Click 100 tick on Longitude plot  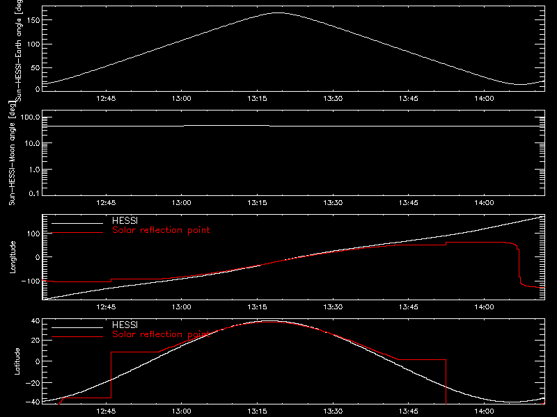[x=33, y=234]
